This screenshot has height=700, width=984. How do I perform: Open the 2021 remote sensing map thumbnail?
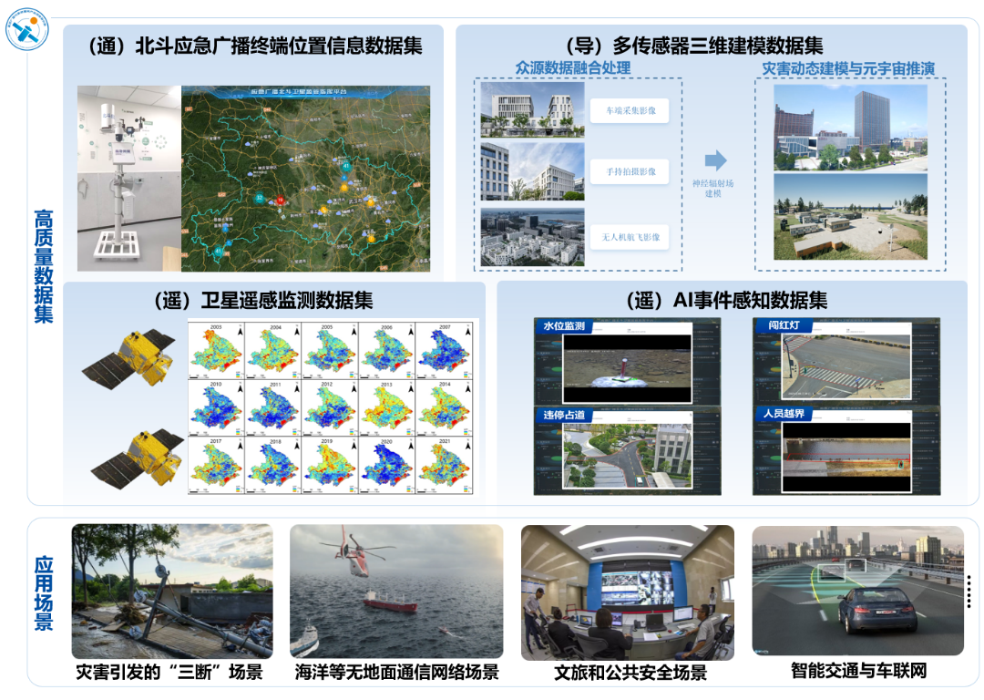tap(446, 465)
